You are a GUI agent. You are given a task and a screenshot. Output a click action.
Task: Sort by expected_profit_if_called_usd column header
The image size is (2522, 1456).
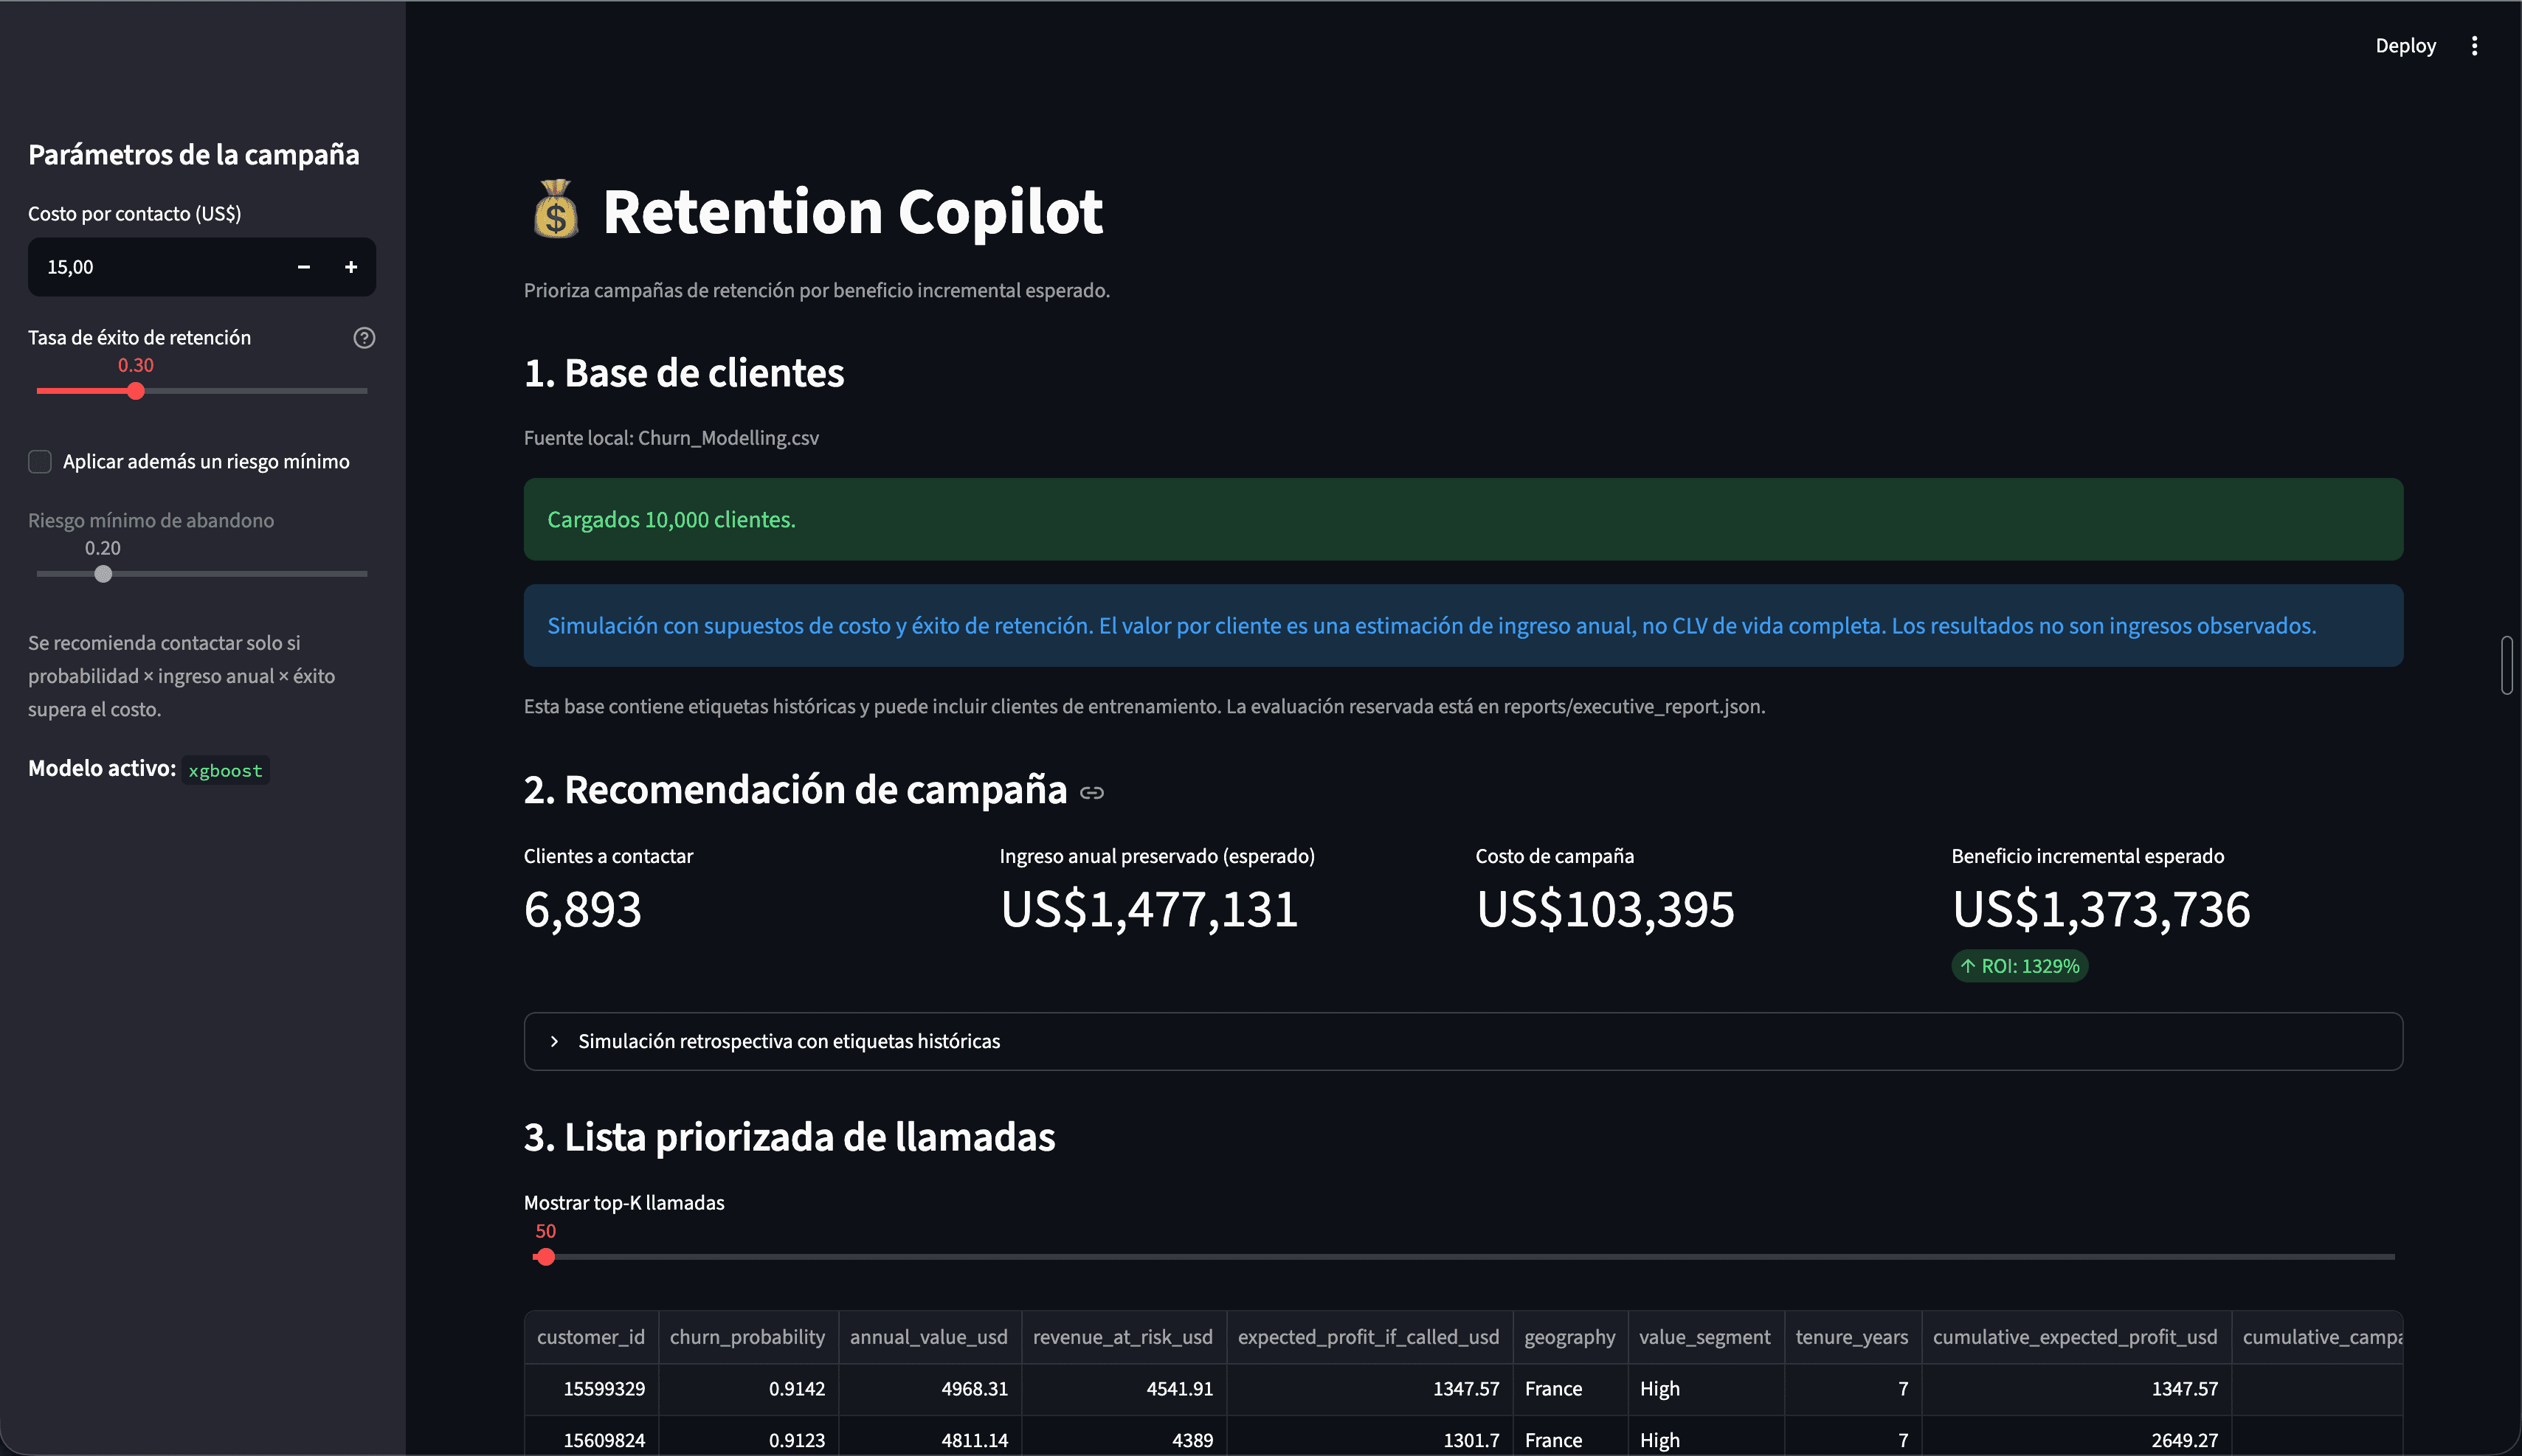click(1369, 1337)
